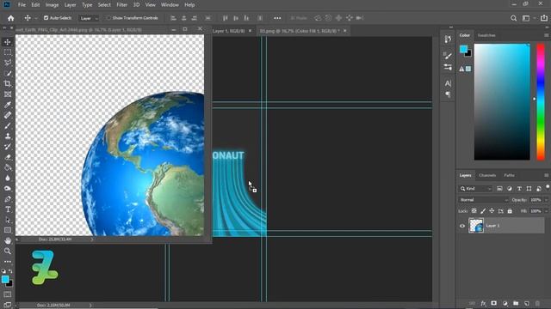551x309 pixels.
Task: Toggle lock image pixels brush icon
Action: click(483, 211)
